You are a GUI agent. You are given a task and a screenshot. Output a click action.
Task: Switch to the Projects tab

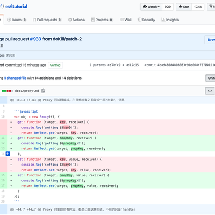102,20
